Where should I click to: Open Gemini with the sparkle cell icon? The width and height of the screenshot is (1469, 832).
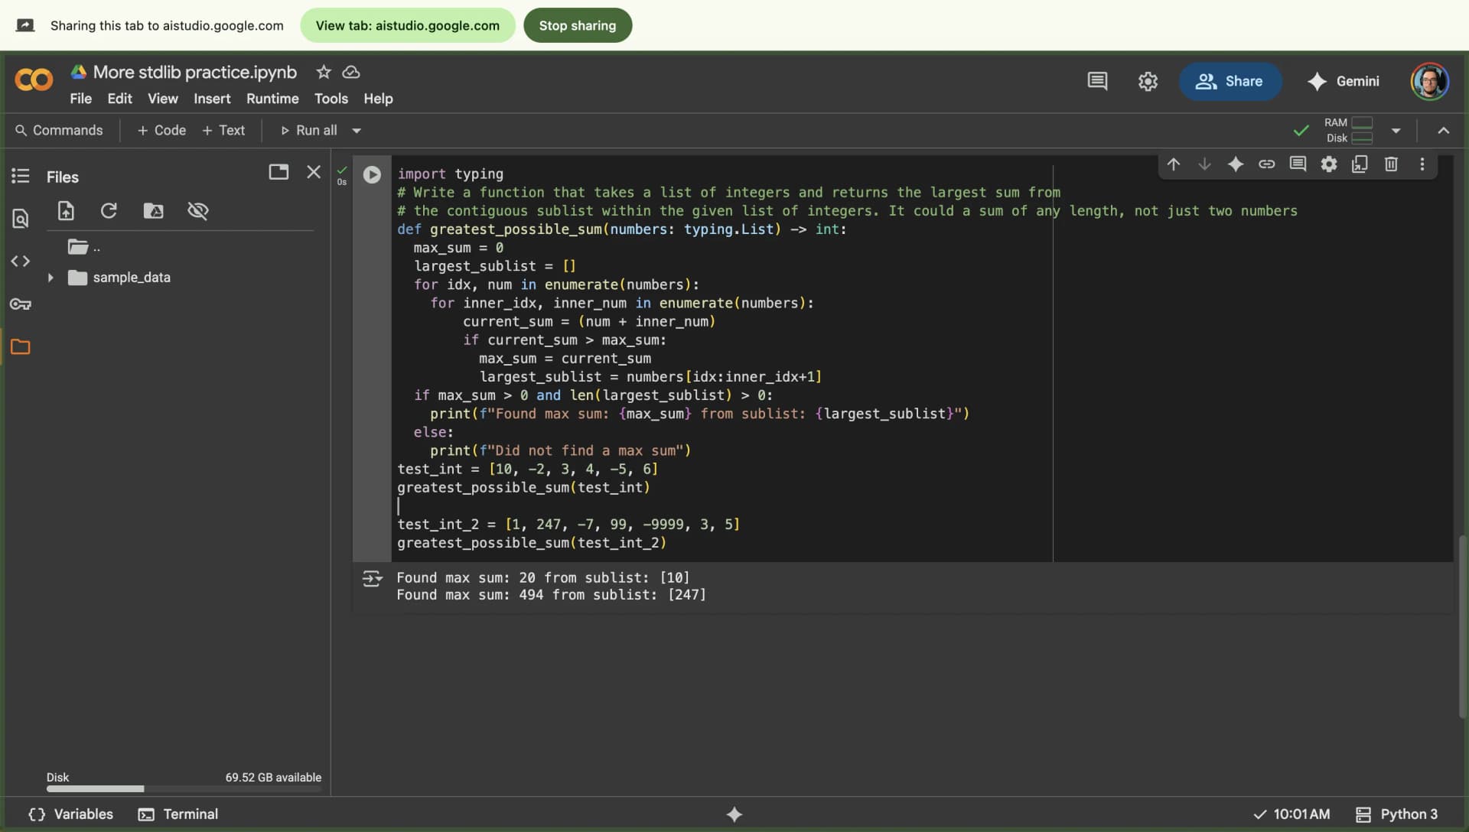click(x=1236, y=164)
